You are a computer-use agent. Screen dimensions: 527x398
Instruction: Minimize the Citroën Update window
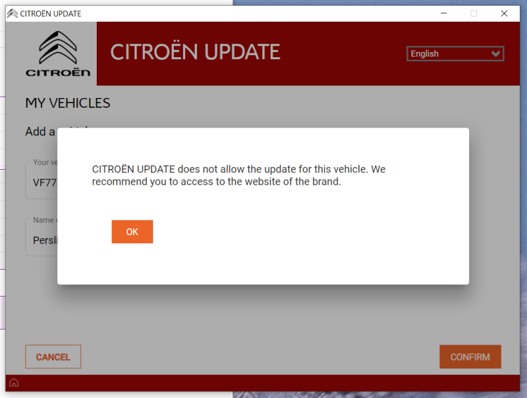tap(443, 13)
